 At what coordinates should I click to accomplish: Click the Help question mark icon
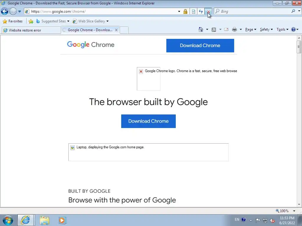click(293, 29)
